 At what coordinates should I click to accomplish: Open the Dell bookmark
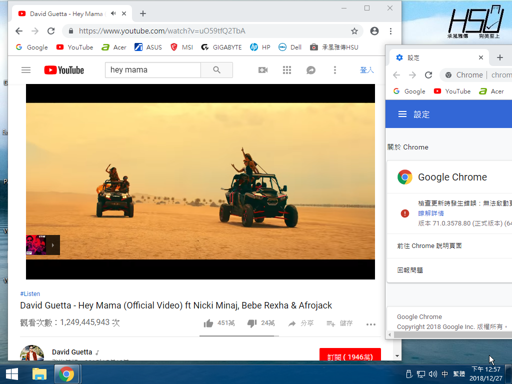pyautogui.click(x=290, y=47)
